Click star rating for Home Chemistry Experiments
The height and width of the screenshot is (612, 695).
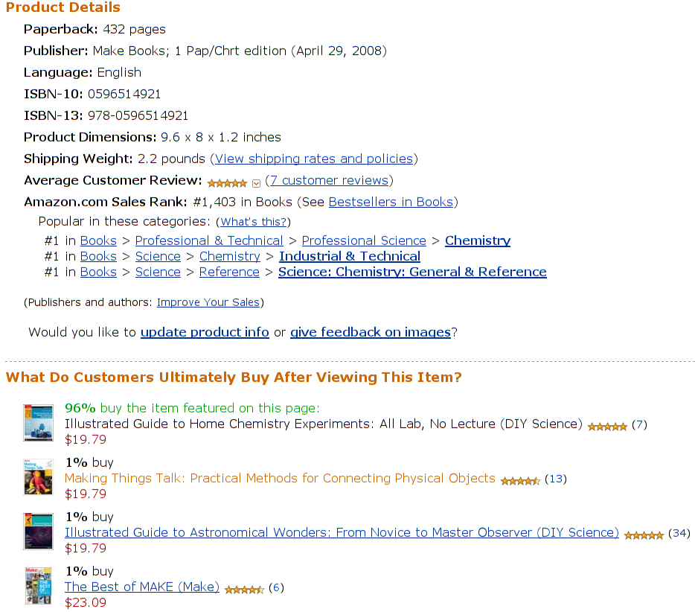(607, 427)
